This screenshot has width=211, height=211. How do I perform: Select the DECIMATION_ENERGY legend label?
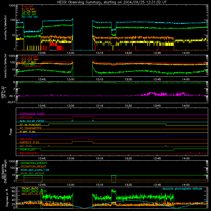click(34, 163)
